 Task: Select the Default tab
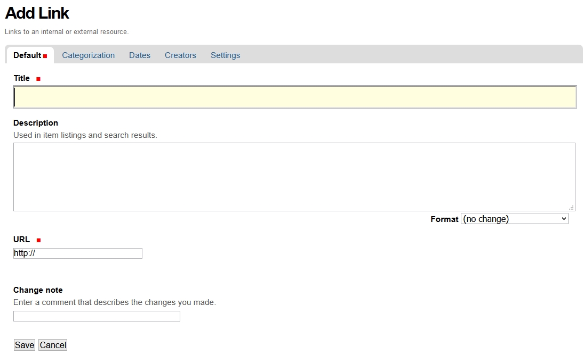coord(27,55)
